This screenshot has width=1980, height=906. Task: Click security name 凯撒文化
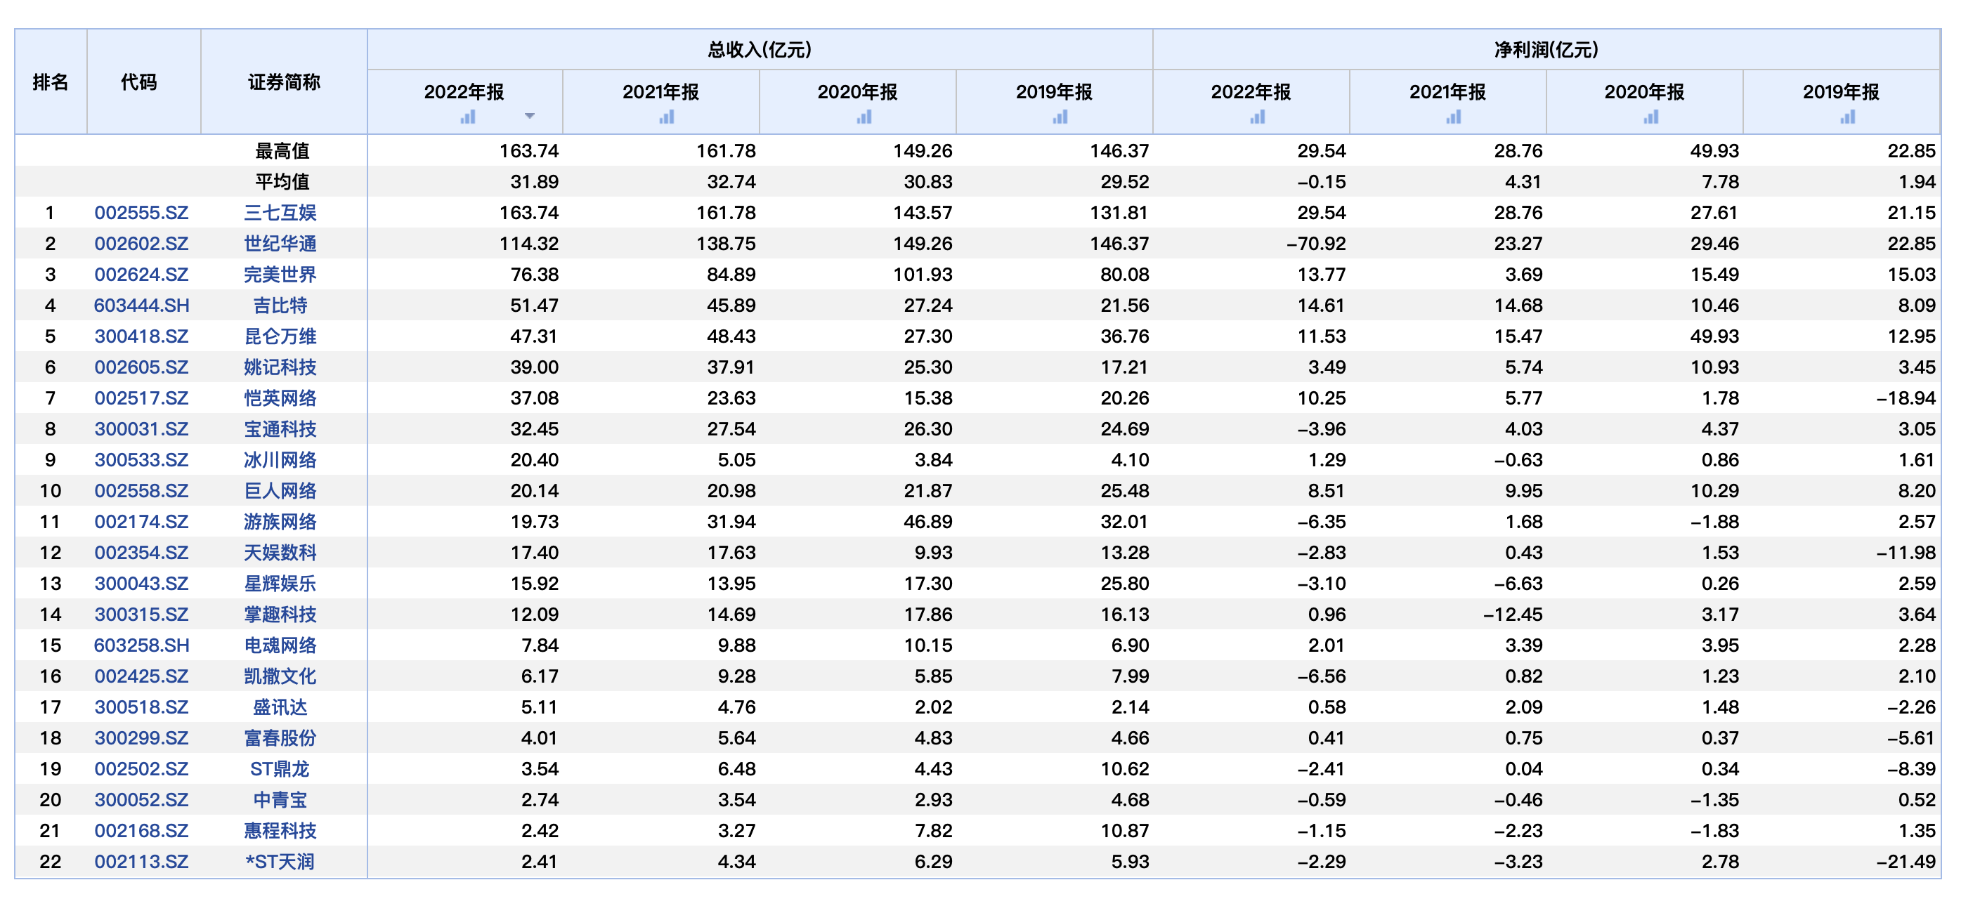280,676
